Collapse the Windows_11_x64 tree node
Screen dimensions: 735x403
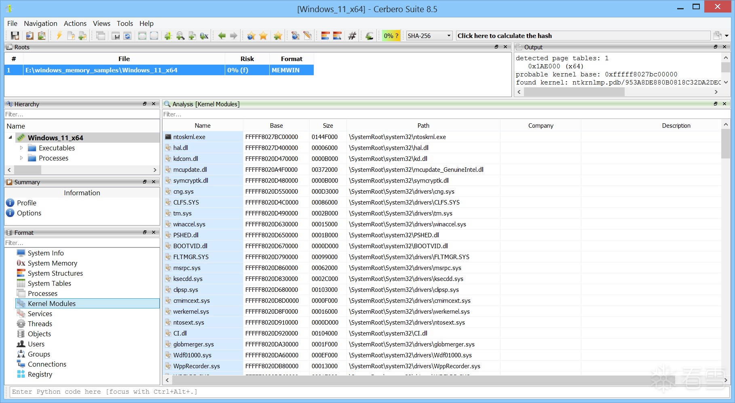coord(10,137)
